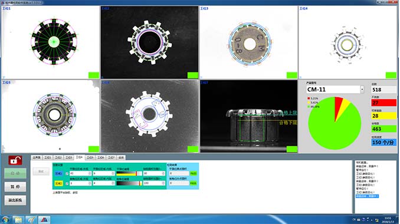Click the 退出系统 exit system button
Image resolution: width=400 pixels, height=224 pixels.
15,200
